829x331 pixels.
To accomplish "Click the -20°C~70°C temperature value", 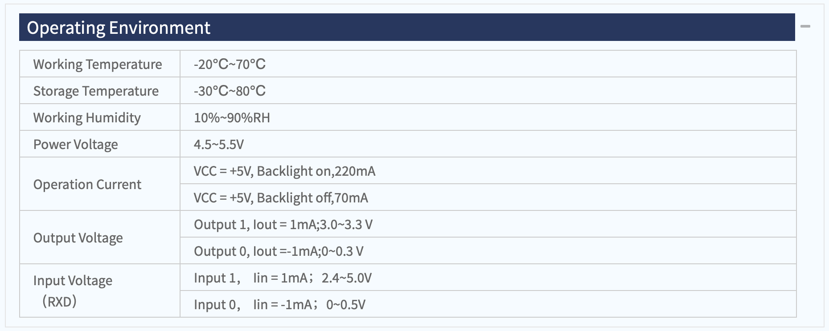I will point(230,64).
